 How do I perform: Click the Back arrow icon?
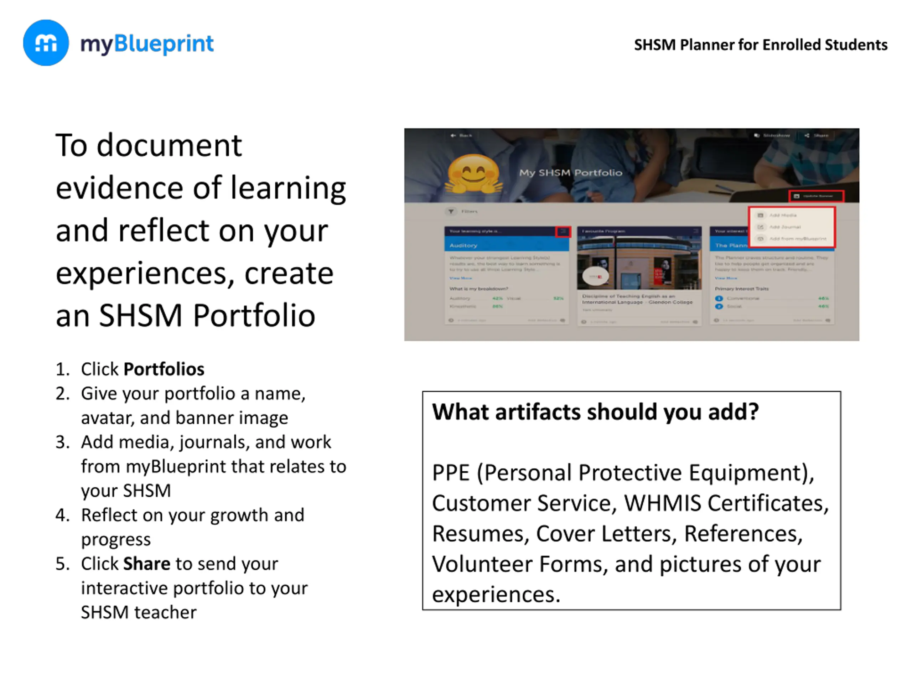point(453,135)
